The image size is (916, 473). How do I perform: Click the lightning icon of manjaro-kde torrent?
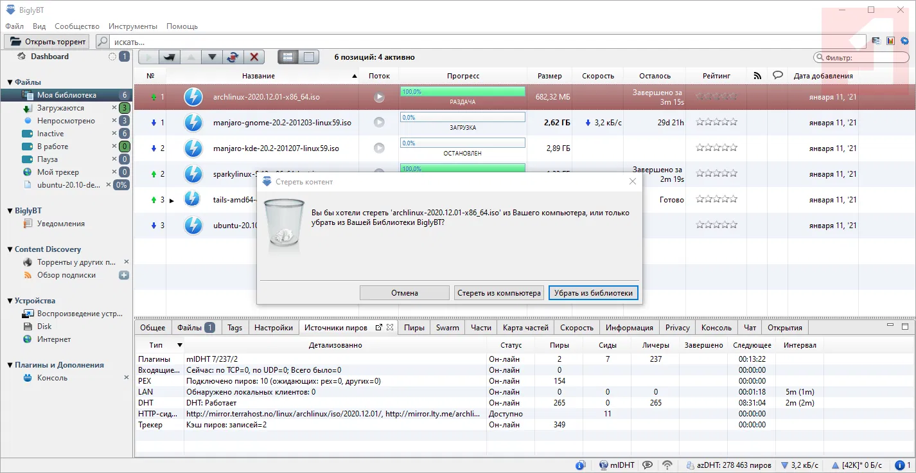[x=193, y=148]
